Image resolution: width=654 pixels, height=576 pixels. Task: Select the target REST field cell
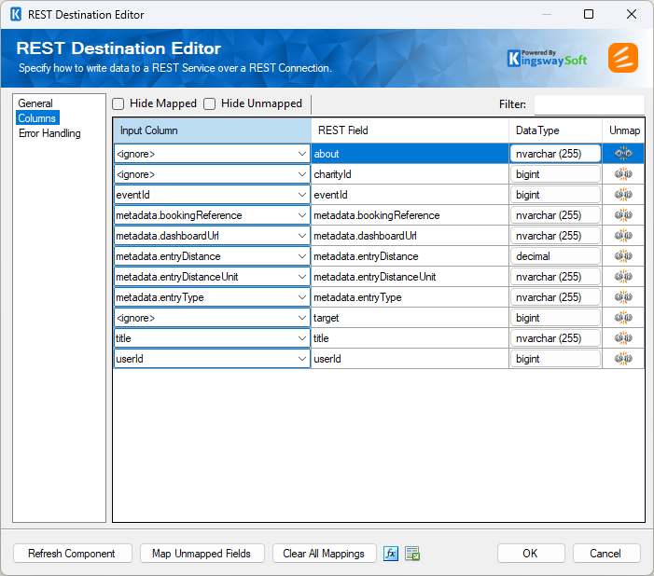click(410, 318)
